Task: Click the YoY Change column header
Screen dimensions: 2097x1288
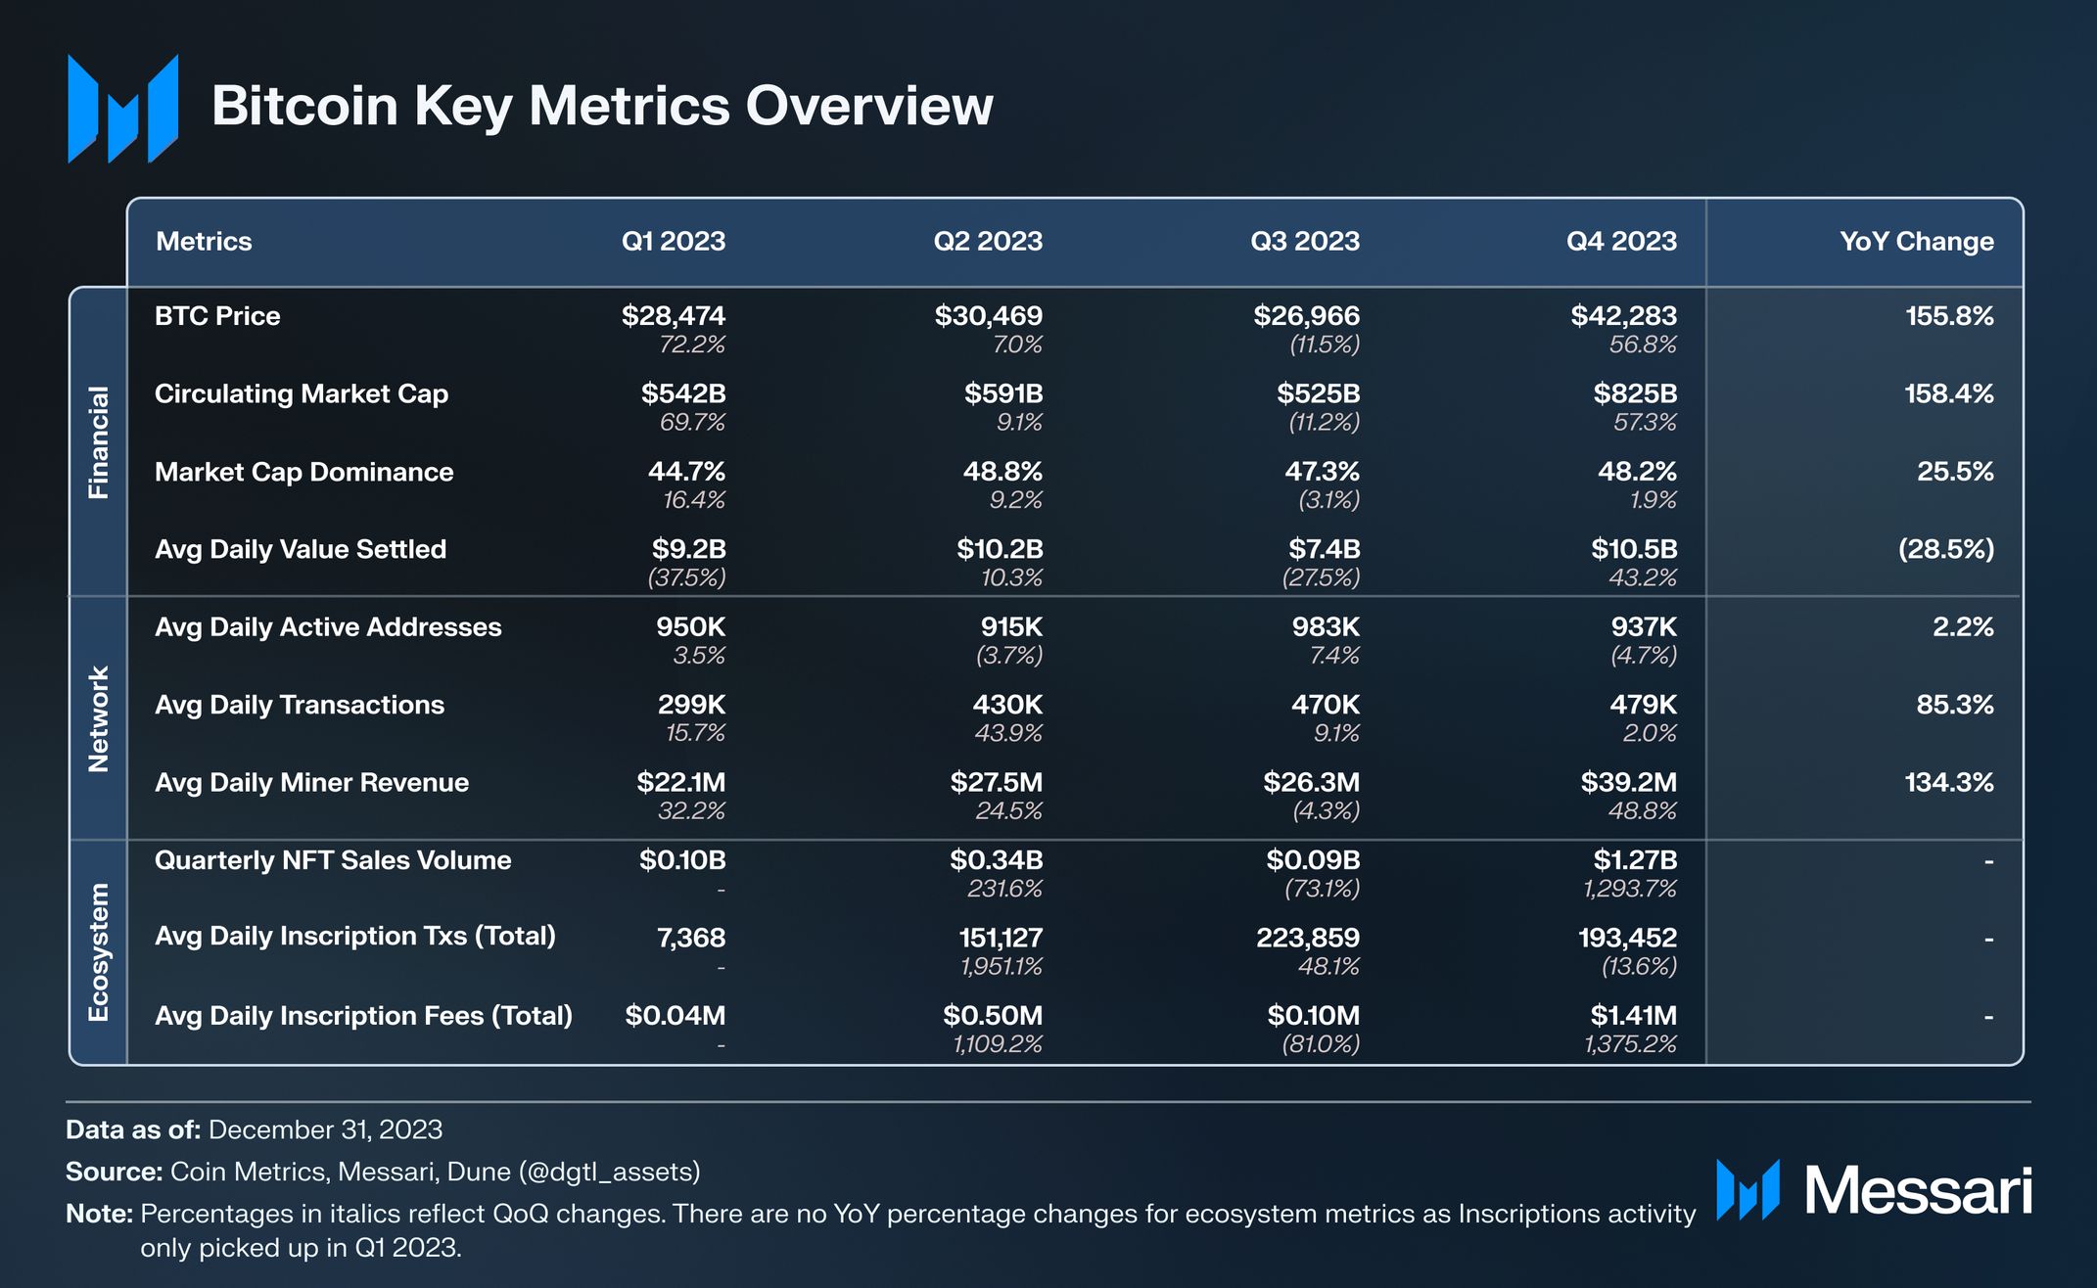Action: coord(1917,241)
